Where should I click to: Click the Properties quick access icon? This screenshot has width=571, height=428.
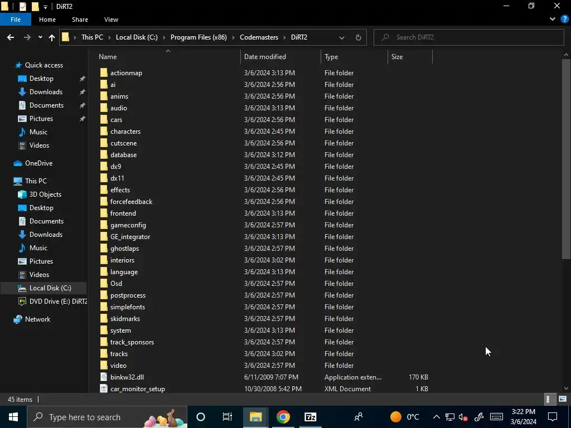(22, 7)
